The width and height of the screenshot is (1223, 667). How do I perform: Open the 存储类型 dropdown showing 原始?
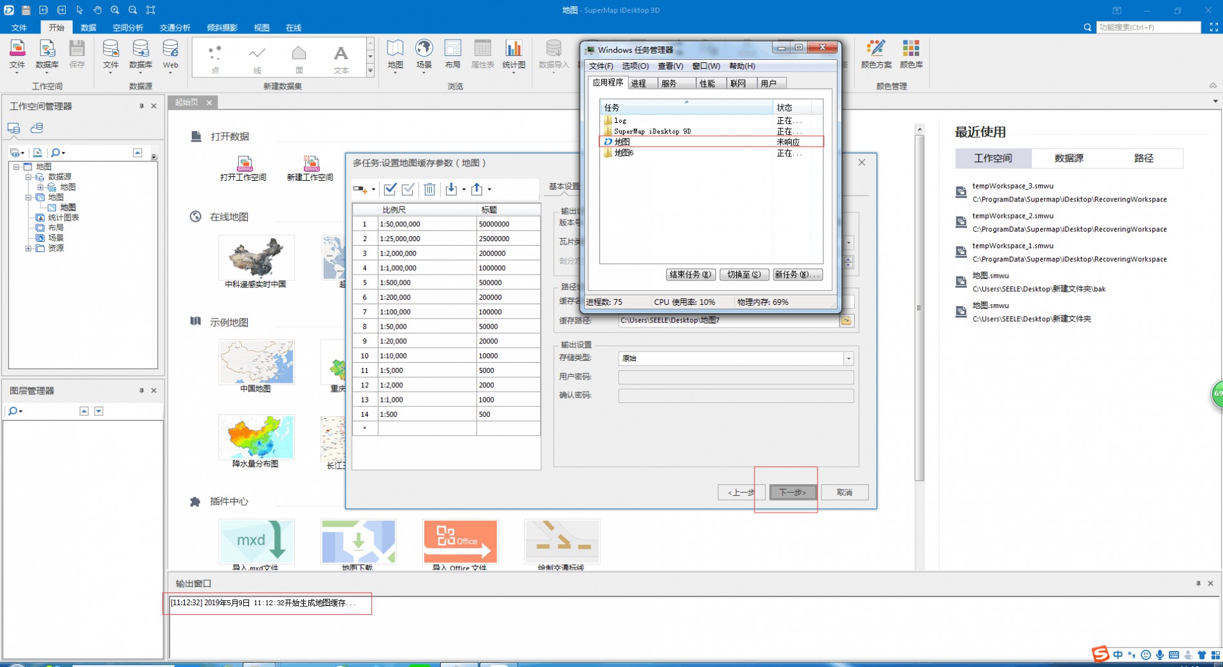[x=848, y=358]
